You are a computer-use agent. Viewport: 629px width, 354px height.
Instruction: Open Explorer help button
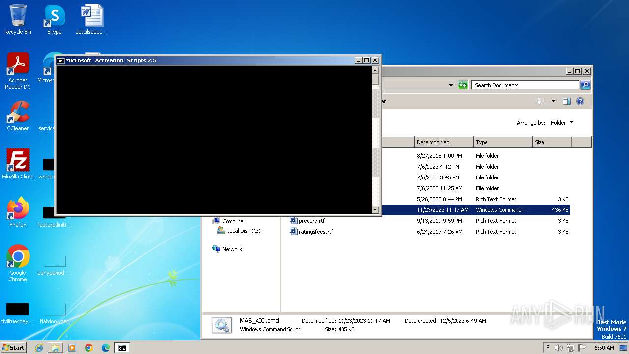[x=580, y=101]
